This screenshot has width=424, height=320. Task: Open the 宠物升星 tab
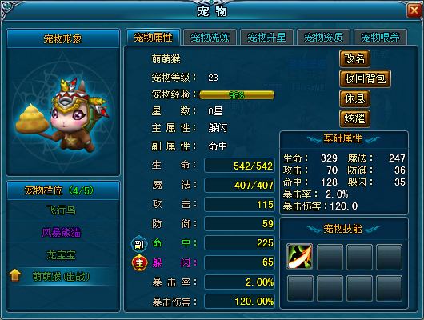266,37
